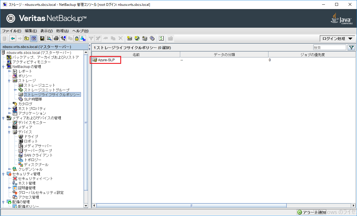The height and width of the screenshot is (216, 357).
Task: Expand the レポート tree node
Action: coord(9,71)
